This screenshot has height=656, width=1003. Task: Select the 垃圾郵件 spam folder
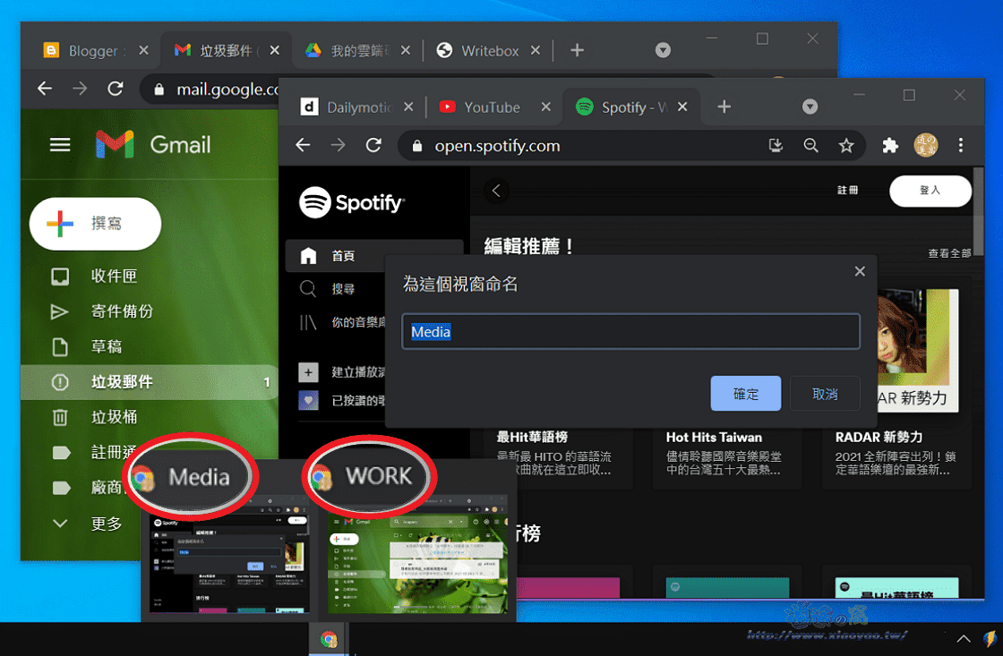click(150, 382)
